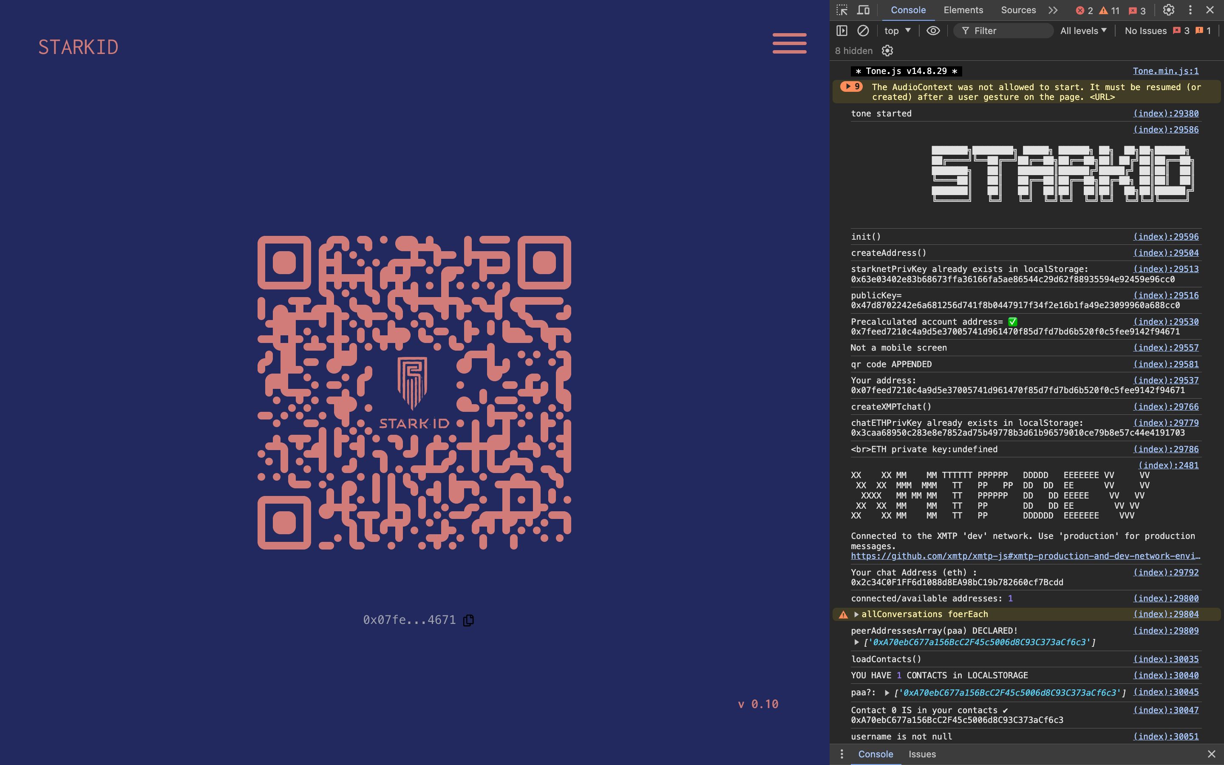The image size is (1224, 765).
Task: Expand the paa? array value
Action: point(887,693)
